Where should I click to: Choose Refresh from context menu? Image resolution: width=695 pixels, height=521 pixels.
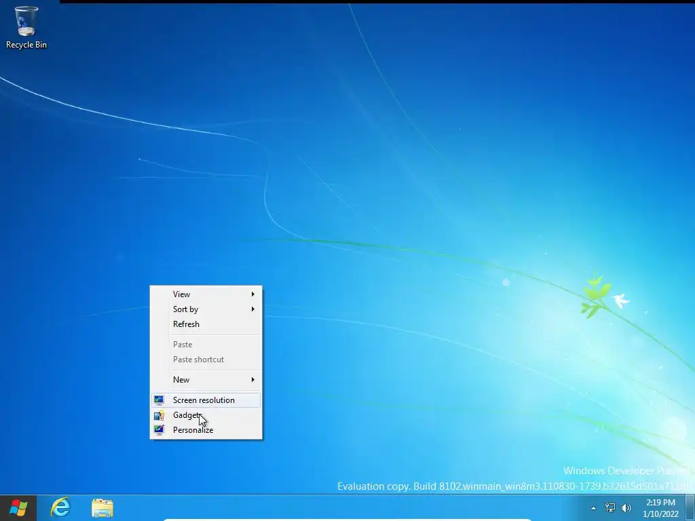[206, 324]
